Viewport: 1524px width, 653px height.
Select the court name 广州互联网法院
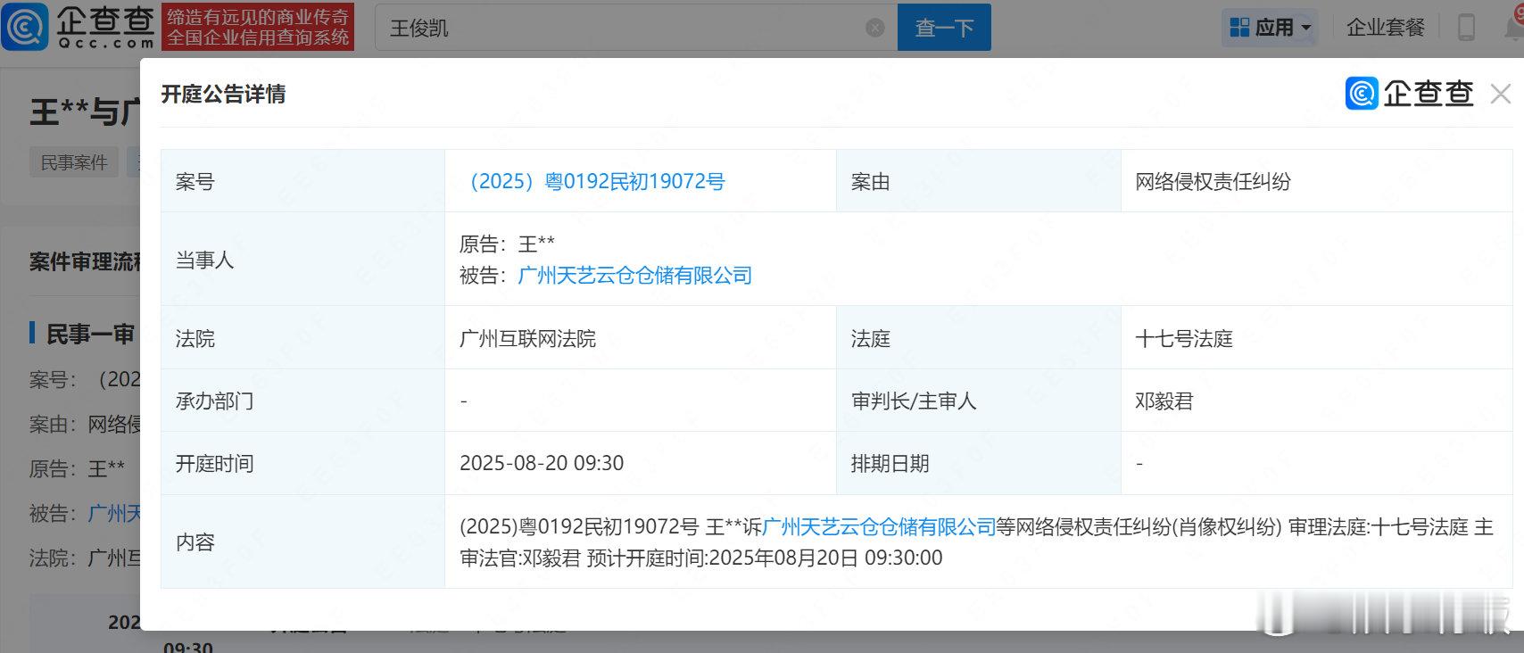click(x=527, y=338)
